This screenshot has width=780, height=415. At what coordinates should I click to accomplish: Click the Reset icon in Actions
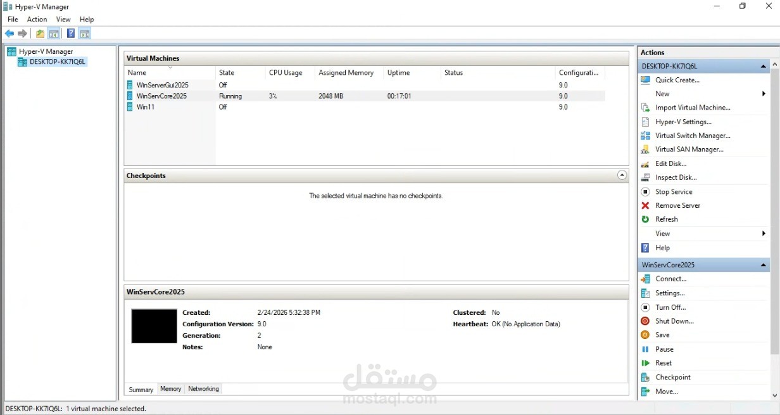(645, 363)
